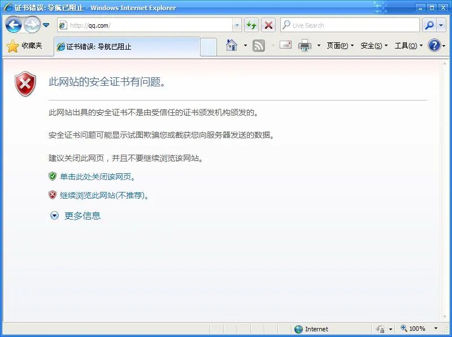
Task: Click the Forward navigation arrow
Action: tap(32, 25)
